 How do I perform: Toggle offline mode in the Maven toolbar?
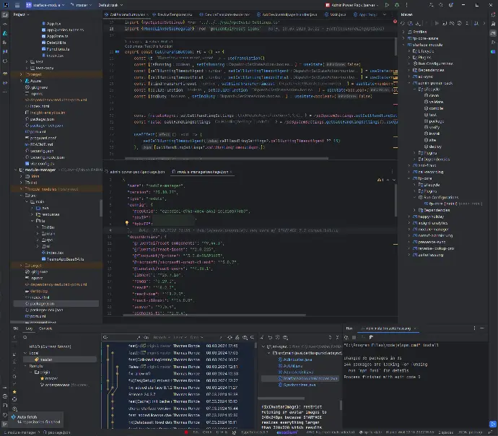point(452,23)
